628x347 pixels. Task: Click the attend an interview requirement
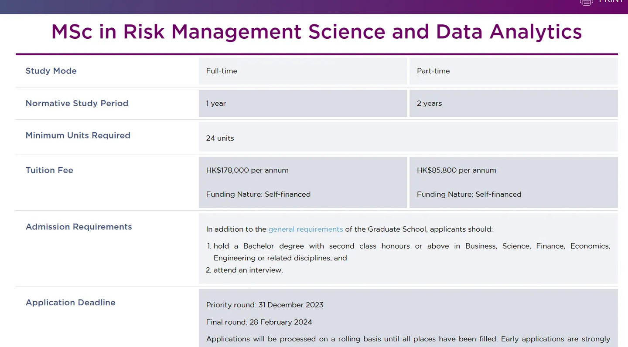coord(248,270)
